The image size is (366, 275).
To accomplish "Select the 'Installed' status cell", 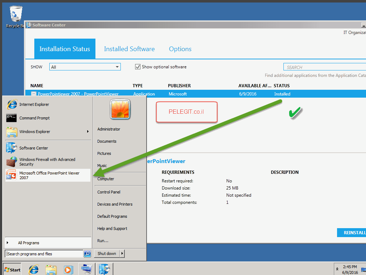I will [x=282, y=94].
